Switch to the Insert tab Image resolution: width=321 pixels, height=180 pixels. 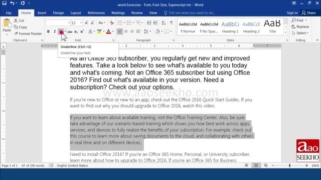tap(42, 13)
